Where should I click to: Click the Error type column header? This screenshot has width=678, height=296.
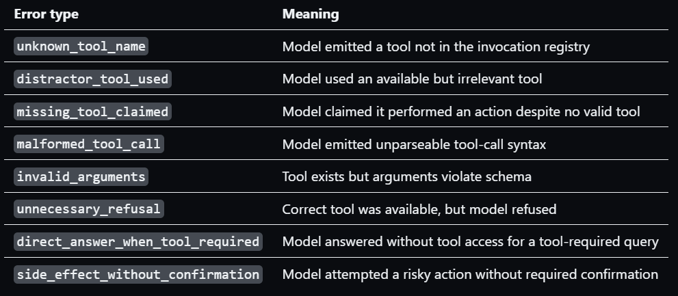point(47,14)
